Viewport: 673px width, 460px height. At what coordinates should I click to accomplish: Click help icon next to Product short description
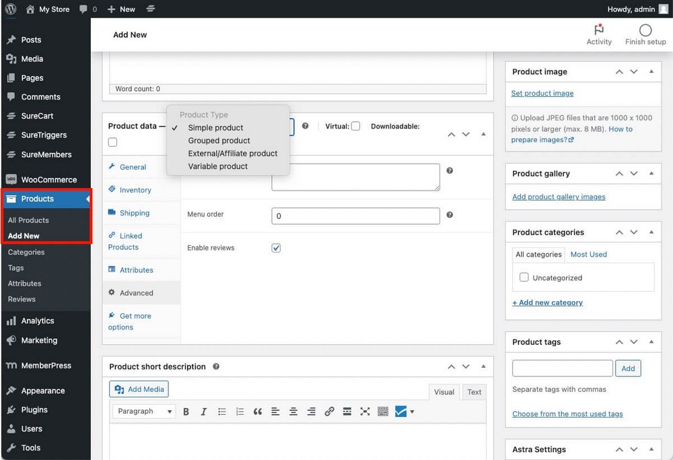[216, 366]
